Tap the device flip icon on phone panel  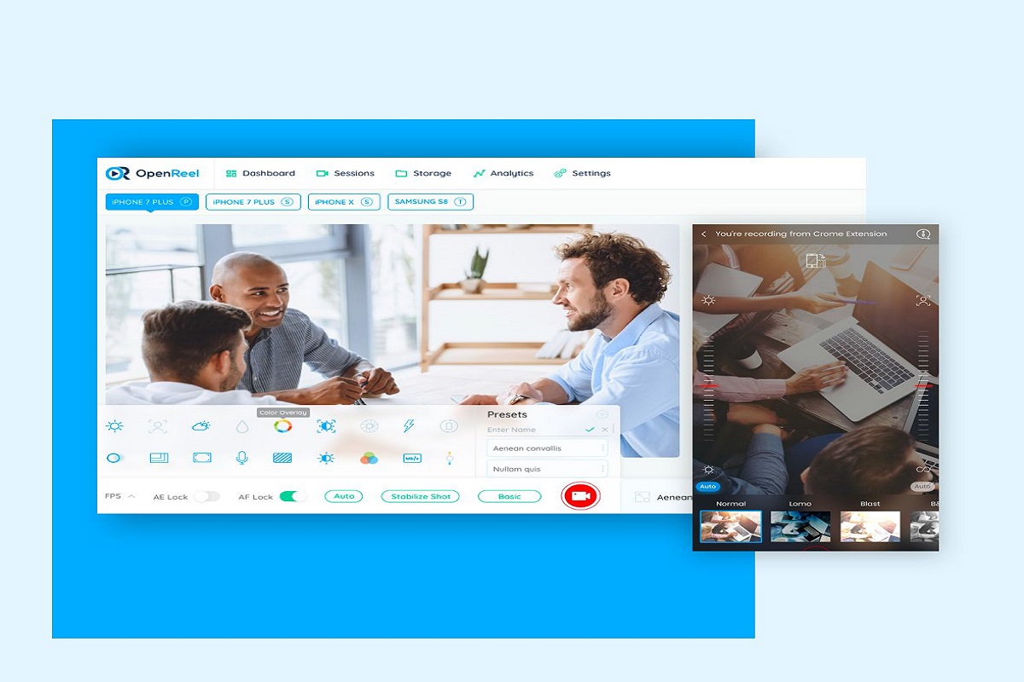click(x=815, y=261)
